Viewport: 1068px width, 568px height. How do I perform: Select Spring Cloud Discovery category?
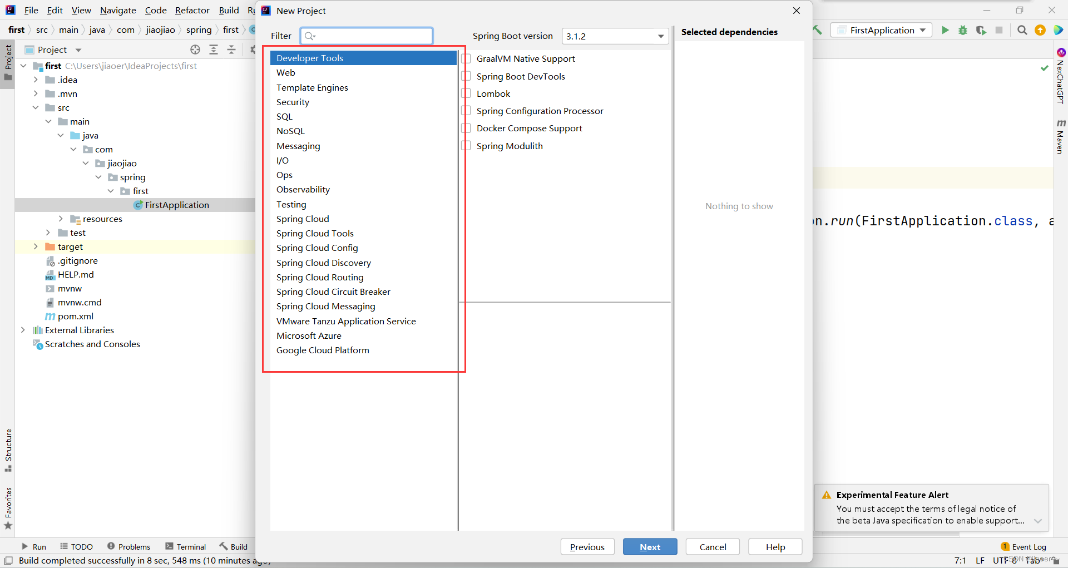point(363,263)
